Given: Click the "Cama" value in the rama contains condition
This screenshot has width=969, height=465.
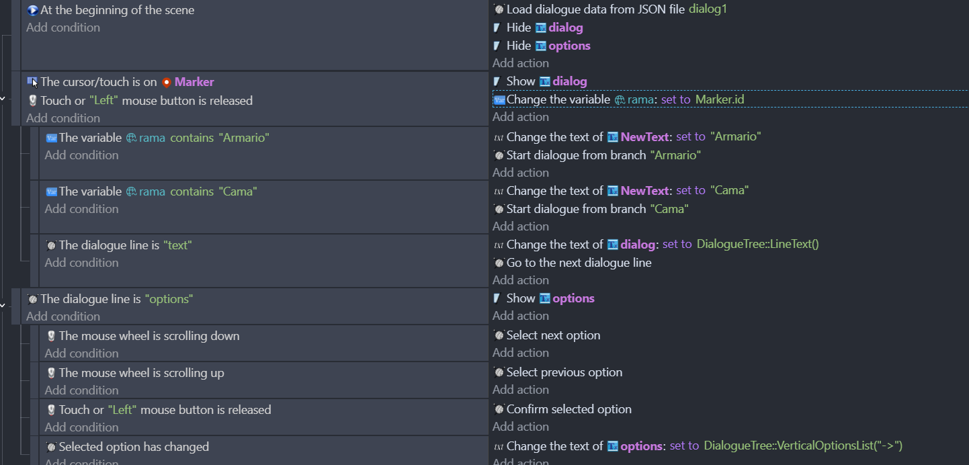Looking at the screenshot, I should 238,192.
